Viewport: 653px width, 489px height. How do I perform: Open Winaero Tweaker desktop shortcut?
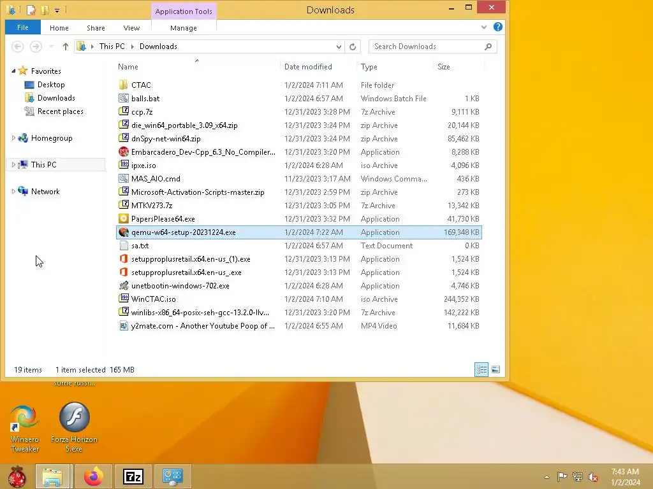click(25, 429)
